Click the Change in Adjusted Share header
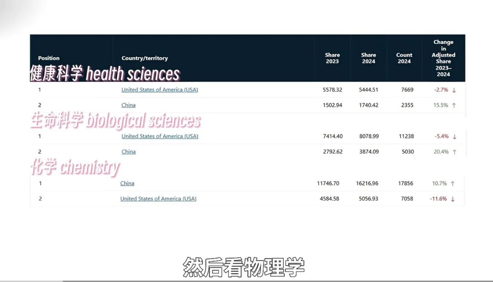This screenshot has width=493, height=282. [x=443, y=58]
